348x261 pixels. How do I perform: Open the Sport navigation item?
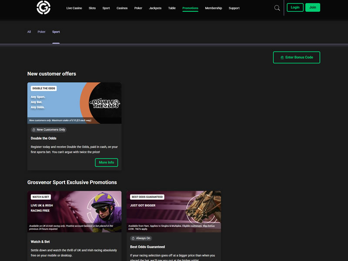[x=106, y=8]
